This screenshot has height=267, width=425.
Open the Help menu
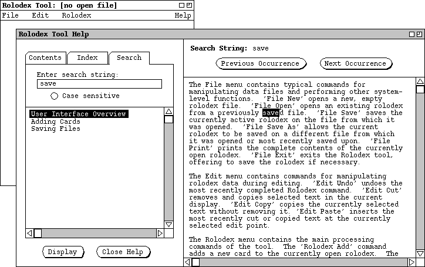click(x=183, y=15)
